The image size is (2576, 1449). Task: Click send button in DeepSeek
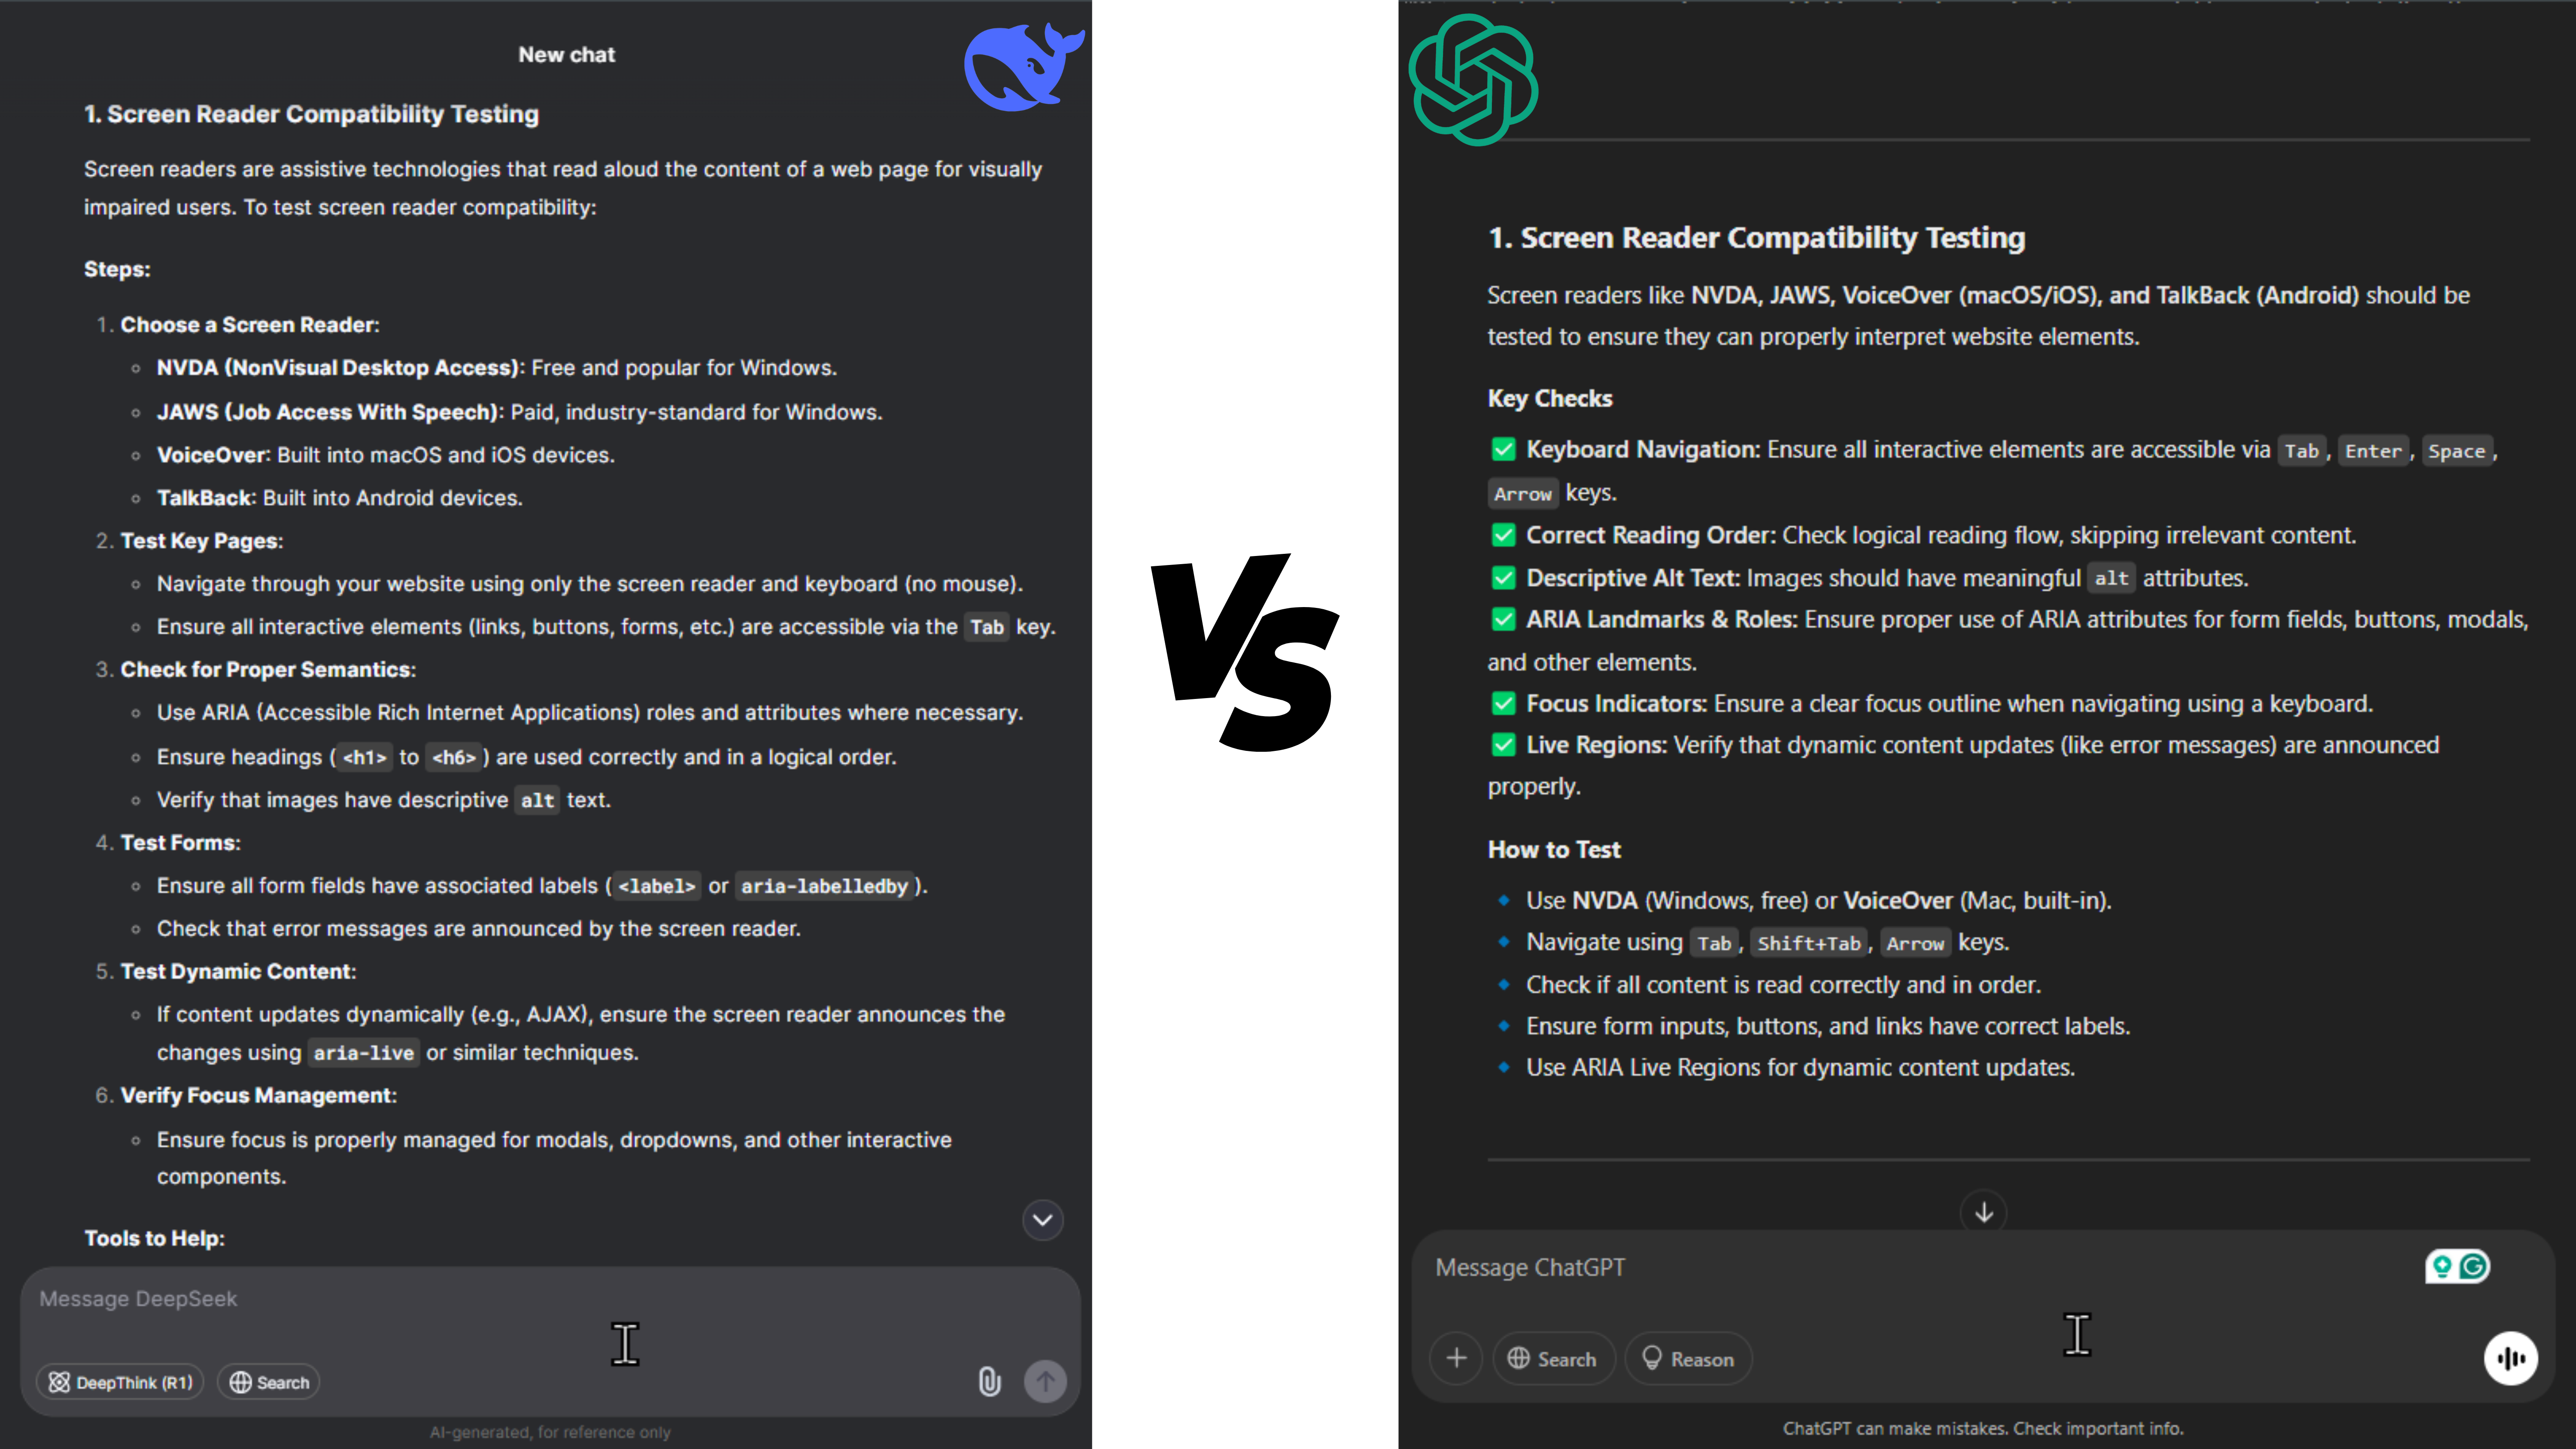[1045, 1382]
